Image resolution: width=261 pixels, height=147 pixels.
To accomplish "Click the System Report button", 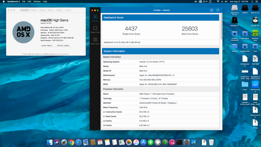I will (48, 45).
